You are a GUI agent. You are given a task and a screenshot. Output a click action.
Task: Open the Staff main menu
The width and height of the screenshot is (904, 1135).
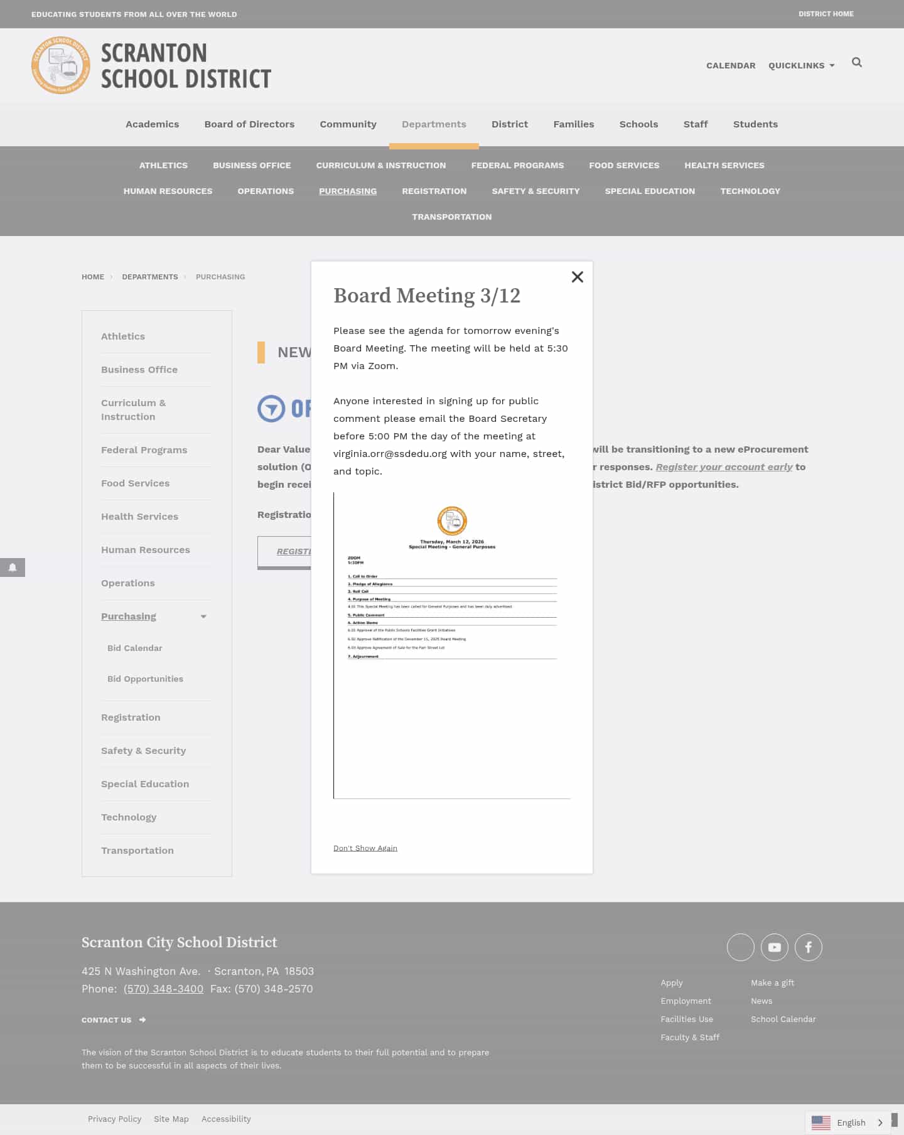coord(696,124)
